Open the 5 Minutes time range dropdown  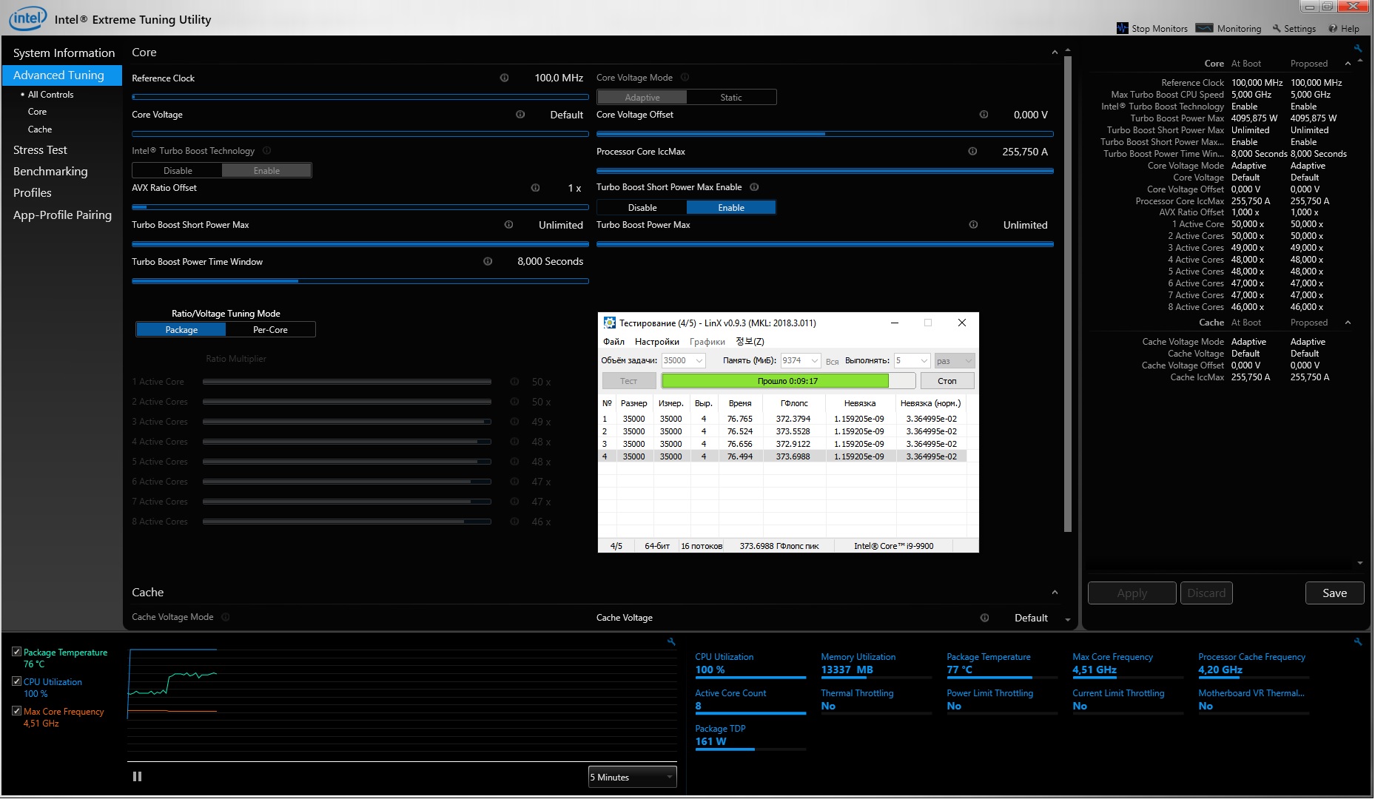(x=633, y=777)
